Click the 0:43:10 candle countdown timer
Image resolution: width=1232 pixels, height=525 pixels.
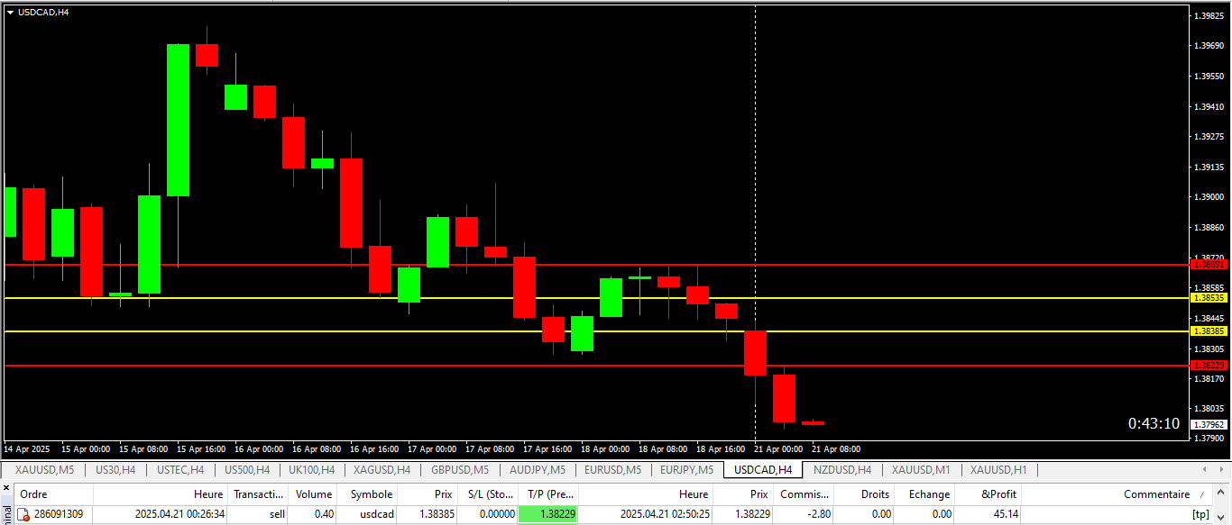coord(1154,424)
